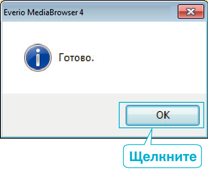The height and width of the screenshot is (169, 208).
Task: Click empty title bar space before the close button
Action: point(130,12)
